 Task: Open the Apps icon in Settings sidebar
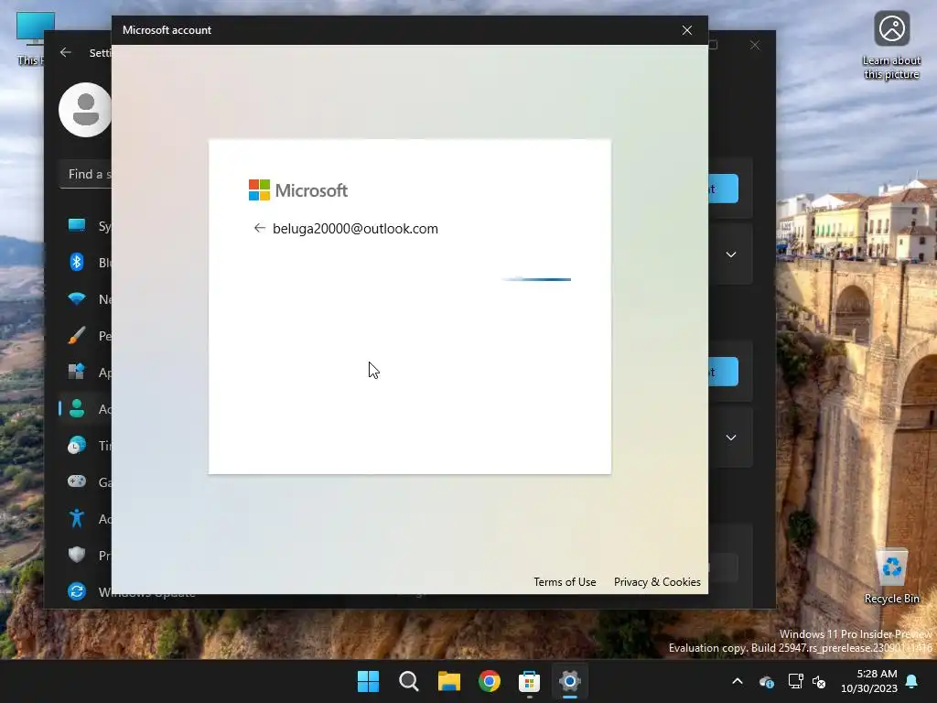pyautogui.click(x=77, y=372)
